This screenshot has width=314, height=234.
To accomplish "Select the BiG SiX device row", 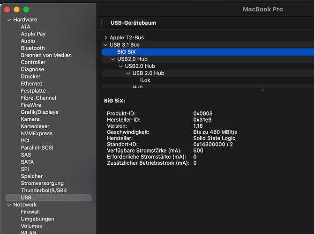I will 127,52.
